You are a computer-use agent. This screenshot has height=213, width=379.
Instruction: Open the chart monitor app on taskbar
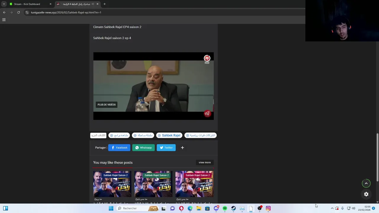[242, 208]
